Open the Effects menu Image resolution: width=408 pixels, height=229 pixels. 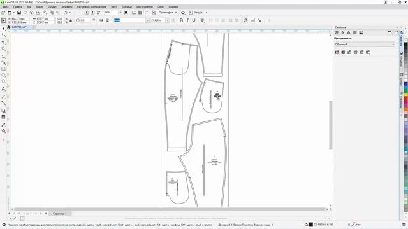pos(67,7)
